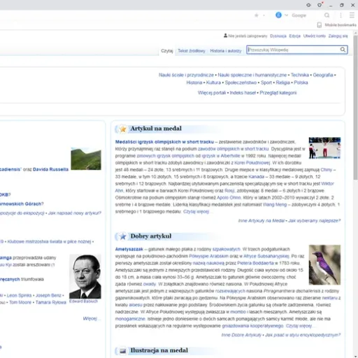Viewport: 358px width, 358px height.
Task: Click Jak wybieramy najlepsze? link
Action: (315, 220)
